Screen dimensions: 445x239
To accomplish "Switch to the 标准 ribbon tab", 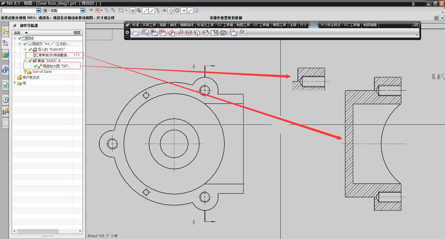I will 135,25.
